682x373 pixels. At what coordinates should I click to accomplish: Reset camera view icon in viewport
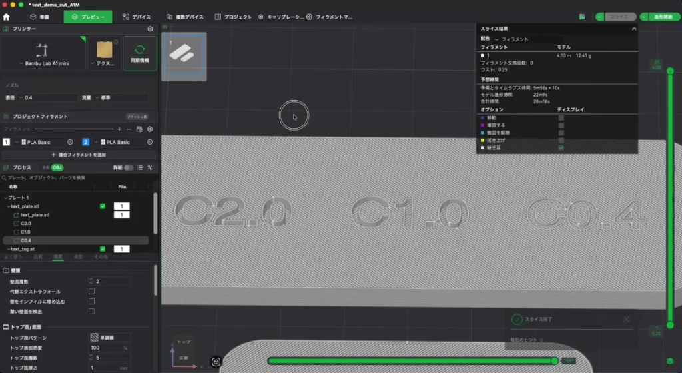point(216,362)
